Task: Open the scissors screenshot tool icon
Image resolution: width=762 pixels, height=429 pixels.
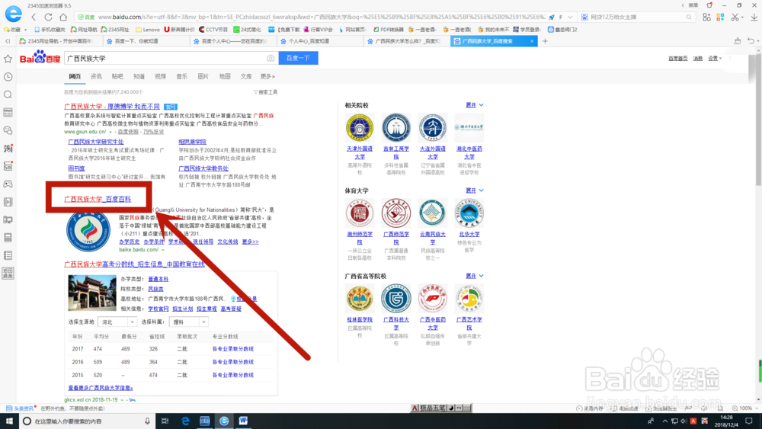Action: click(x=735, y=17)
